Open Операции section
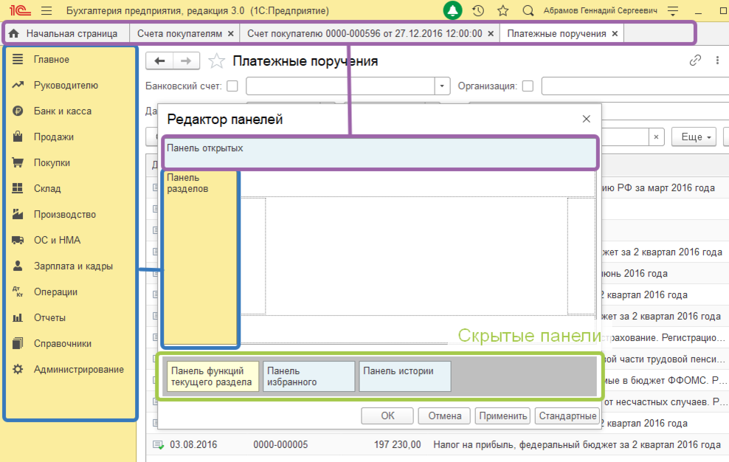Image resolution: width=729 pixels, height=462 pixels. pos(55,292)
